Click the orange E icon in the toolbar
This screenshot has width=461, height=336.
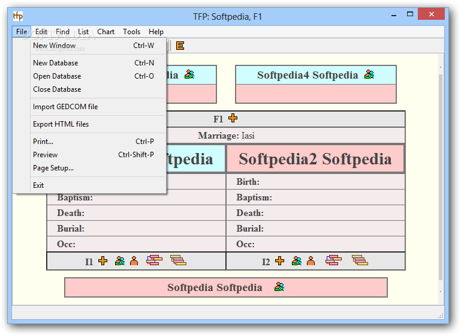pos(180,46)
